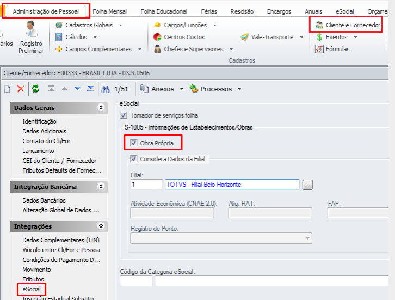
Task: Go to first record arrow icon
Action: 51,89
